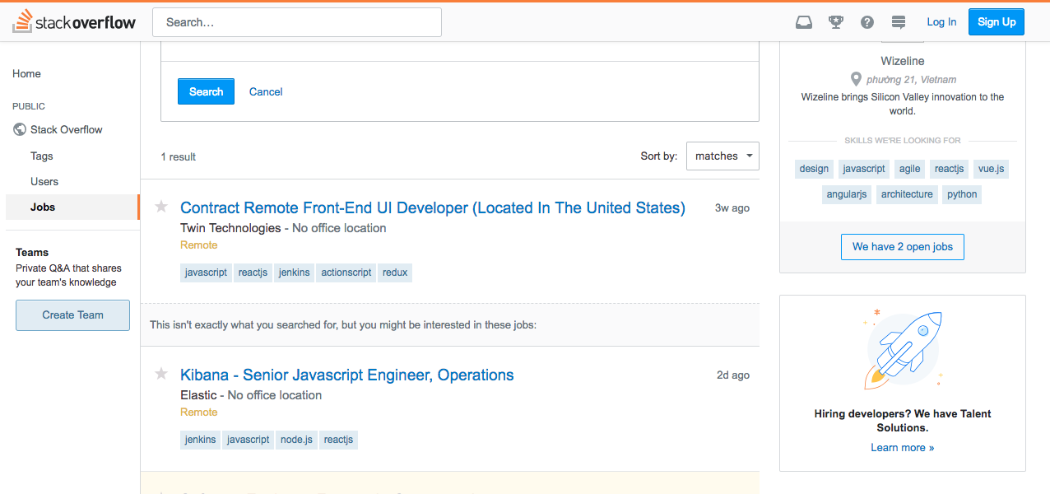Screen dimensions: 1050x494
Task: Select the vue.js skill tag
Action: pos(990,169)
